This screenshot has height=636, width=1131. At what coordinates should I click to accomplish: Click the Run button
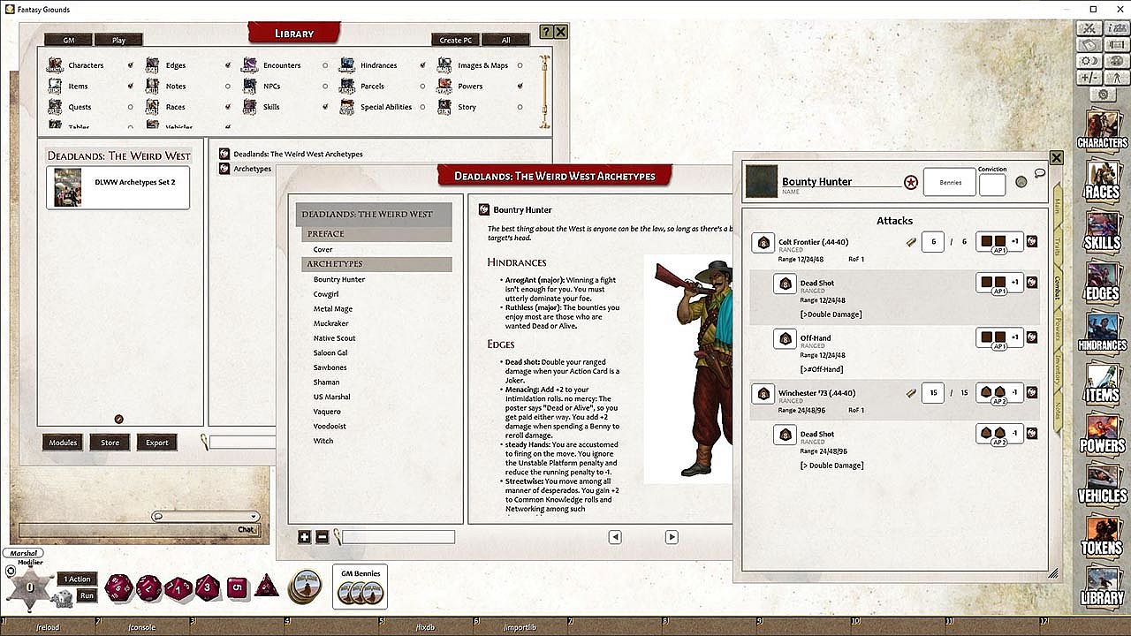[x=87, y=595]
